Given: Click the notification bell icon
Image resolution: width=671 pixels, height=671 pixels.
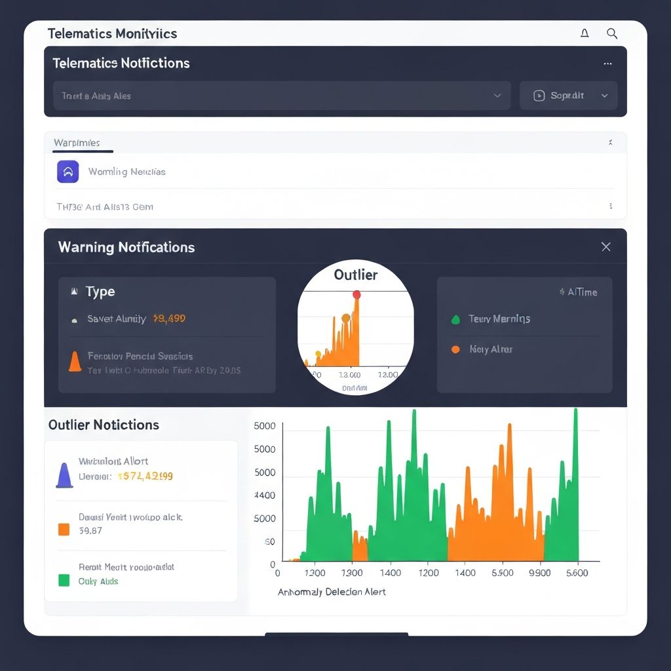Looking at the screenshot, I should [x=585, y=33].
